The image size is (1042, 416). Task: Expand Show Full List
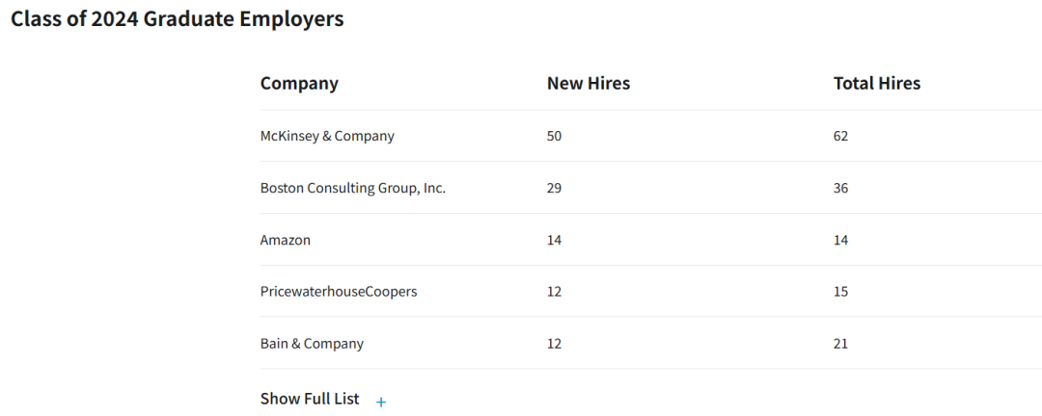point(310,399)
